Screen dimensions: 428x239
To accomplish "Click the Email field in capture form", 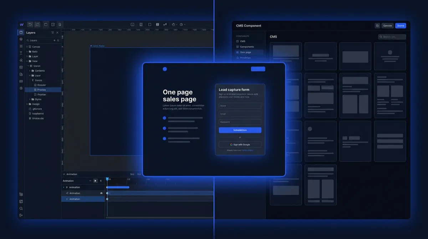I will 240,114.
